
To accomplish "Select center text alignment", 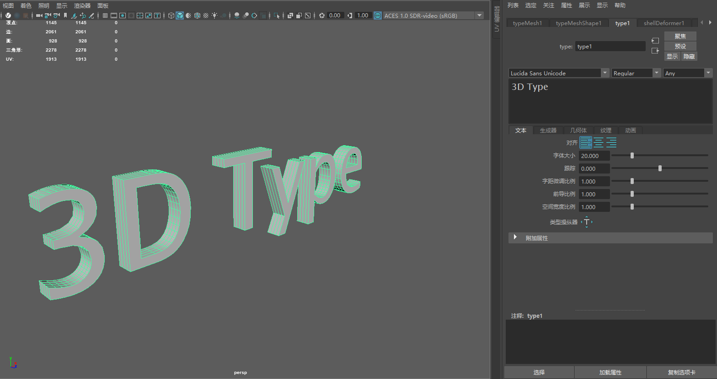I will (x=599, y=143).
